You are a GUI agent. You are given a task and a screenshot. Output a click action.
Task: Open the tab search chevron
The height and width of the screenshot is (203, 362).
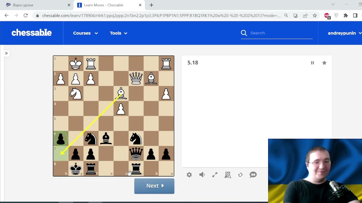(x=333, y=4)
